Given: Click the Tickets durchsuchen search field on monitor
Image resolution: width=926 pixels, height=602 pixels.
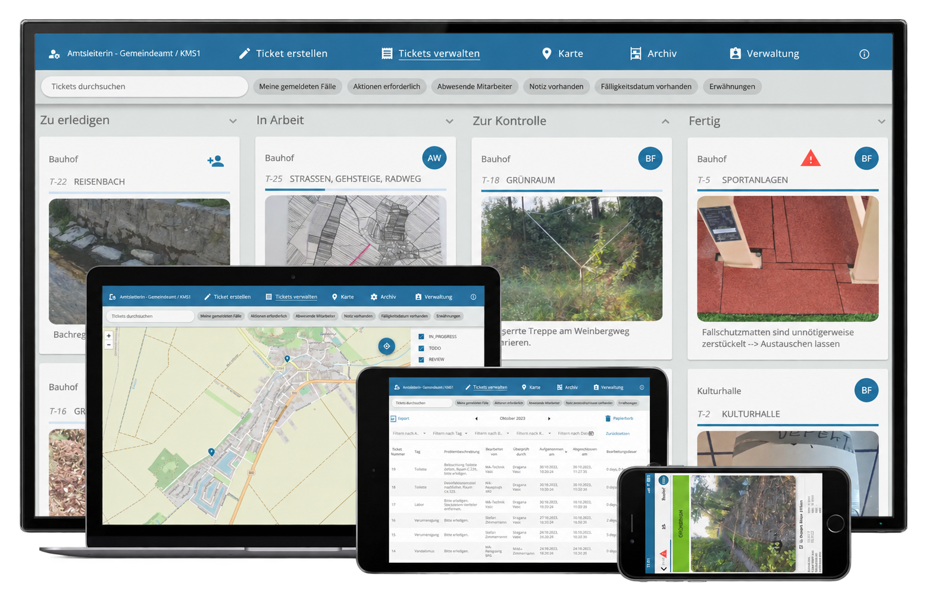Looking at the screenshot, I should [x=145, y=86].
